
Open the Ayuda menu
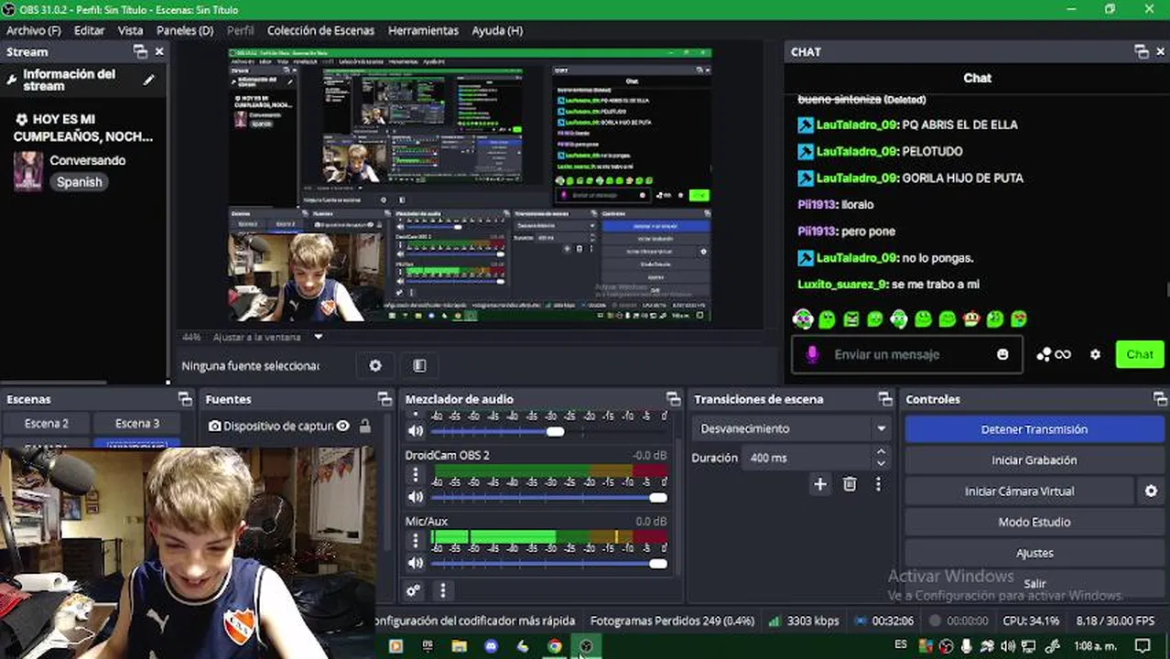tap(497, 30)
